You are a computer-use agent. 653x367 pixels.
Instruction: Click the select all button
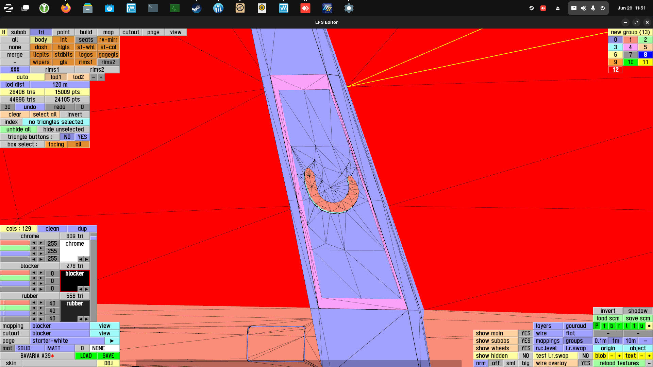45,115
